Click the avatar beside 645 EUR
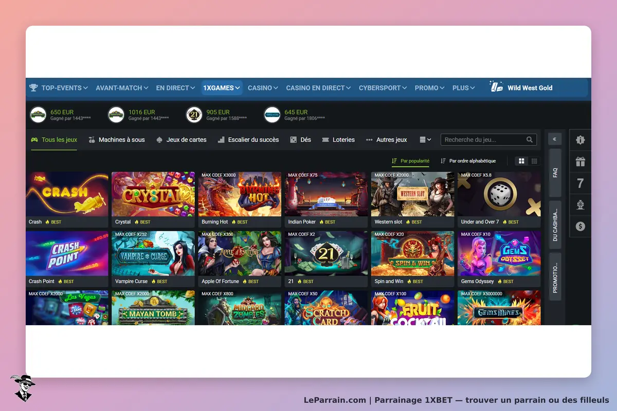This screenshot has height=411, width=617. pyautogui.click(x=272, y=115)
